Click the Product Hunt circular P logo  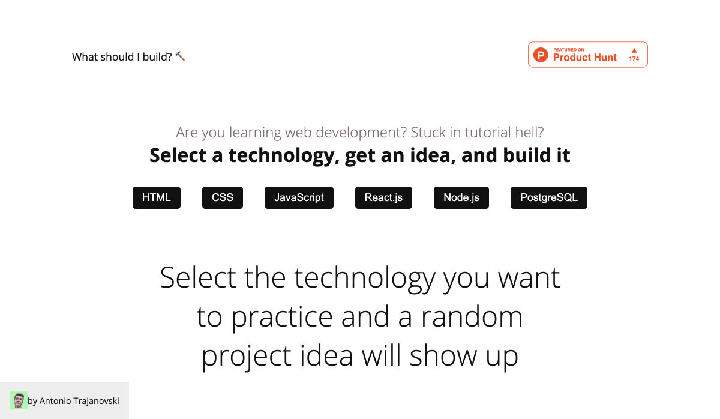click(541, 55)
